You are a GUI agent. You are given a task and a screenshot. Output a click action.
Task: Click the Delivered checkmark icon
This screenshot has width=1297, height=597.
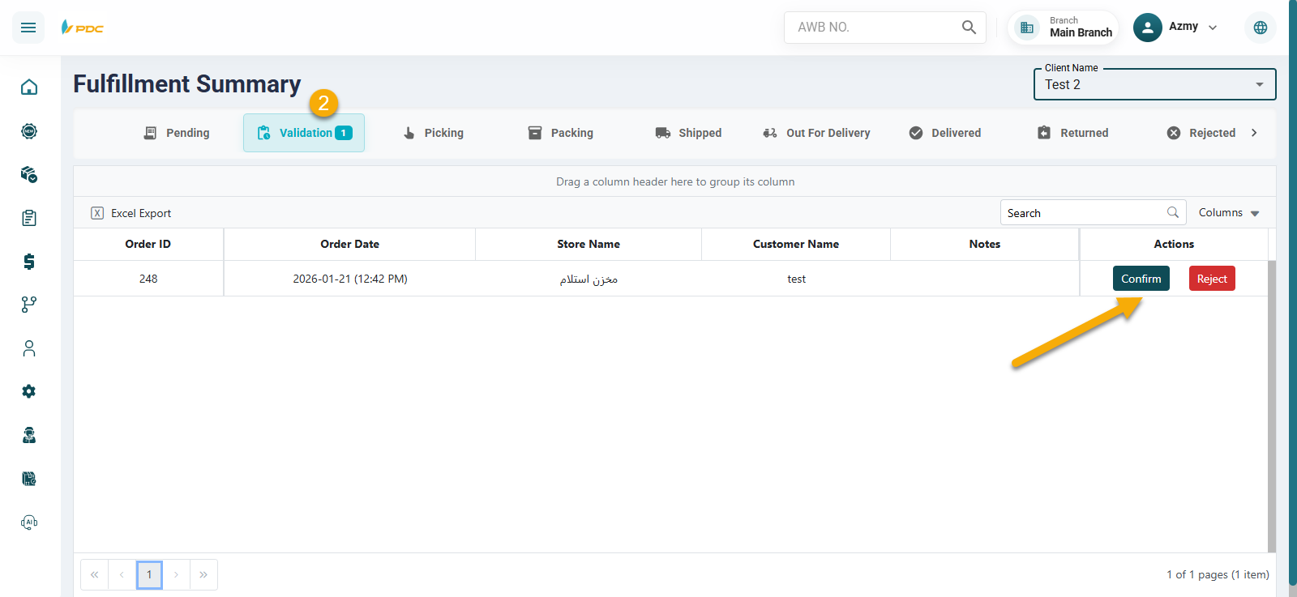coord(916,133)
